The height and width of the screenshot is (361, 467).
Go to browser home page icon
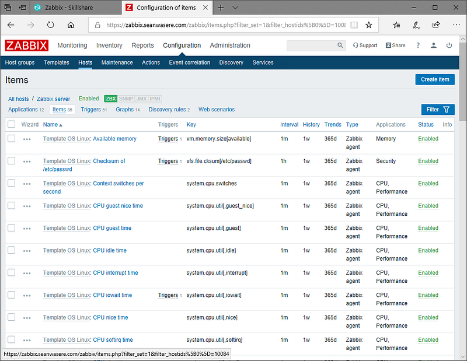click(x=71, y=25)
